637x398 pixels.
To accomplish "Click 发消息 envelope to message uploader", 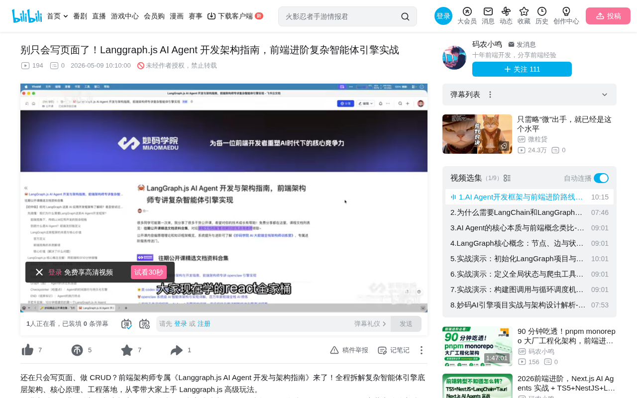I will click(x=522, y=45).
